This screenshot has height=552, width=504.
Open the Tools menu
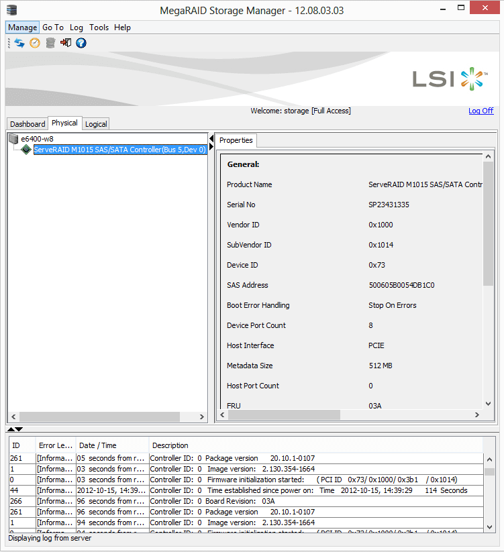[x=99, y=27]
